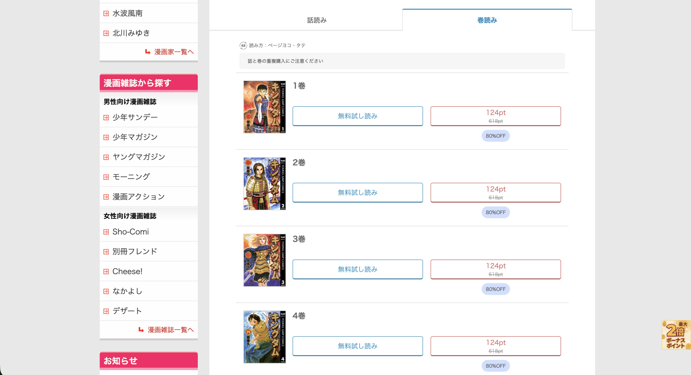Open Kingdom volume 1 cover thumbnail

pyautogui.click(x=265, y=107)
